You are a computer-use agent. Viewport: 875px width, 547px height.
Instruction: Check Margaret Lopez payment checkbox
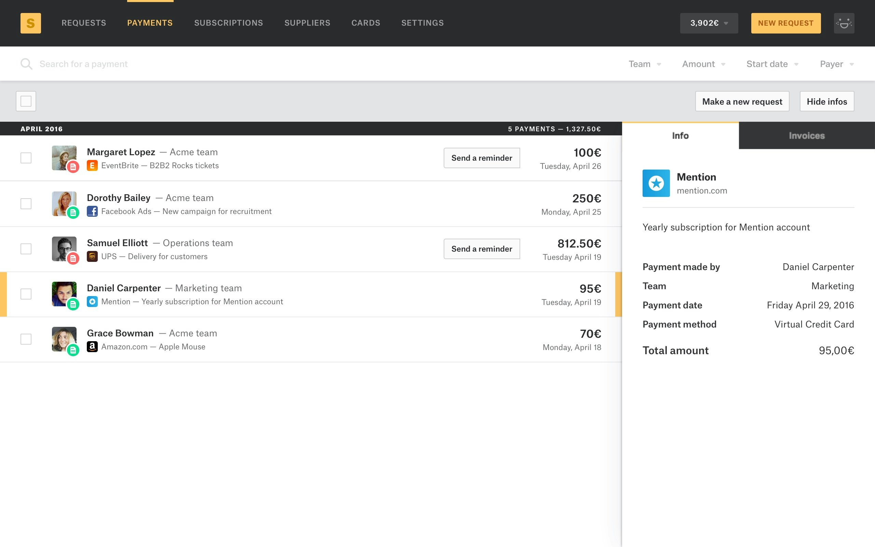(x=26, y=158)
